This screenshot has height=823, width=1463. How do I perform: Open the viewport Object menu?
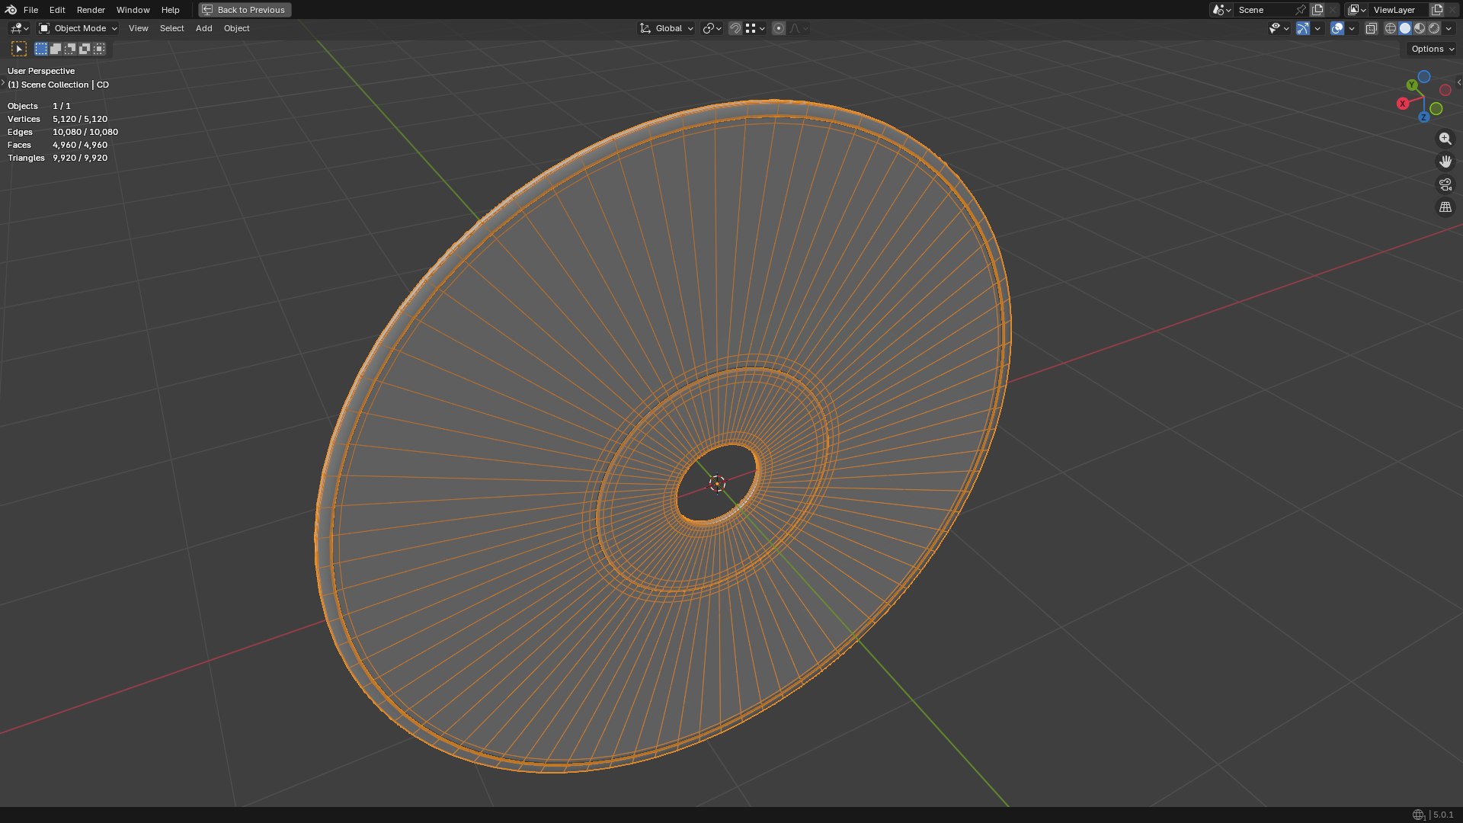236,28
